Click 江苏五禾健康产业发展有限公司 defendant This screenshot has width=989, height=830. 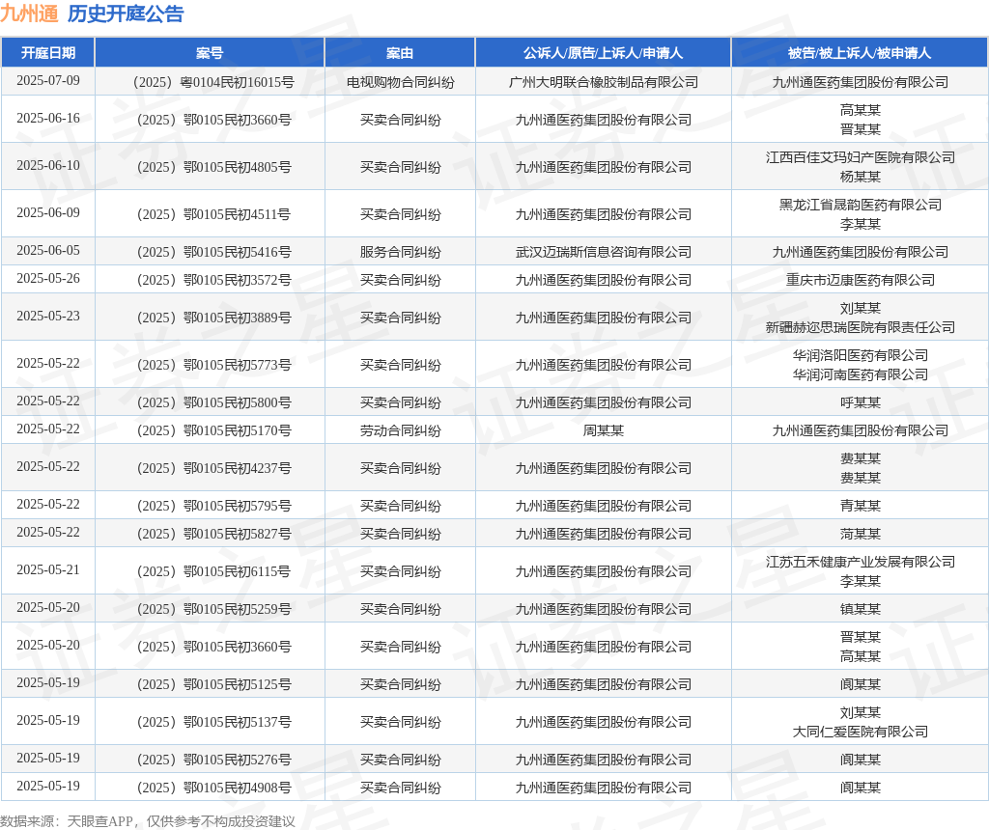pos(861,562)
